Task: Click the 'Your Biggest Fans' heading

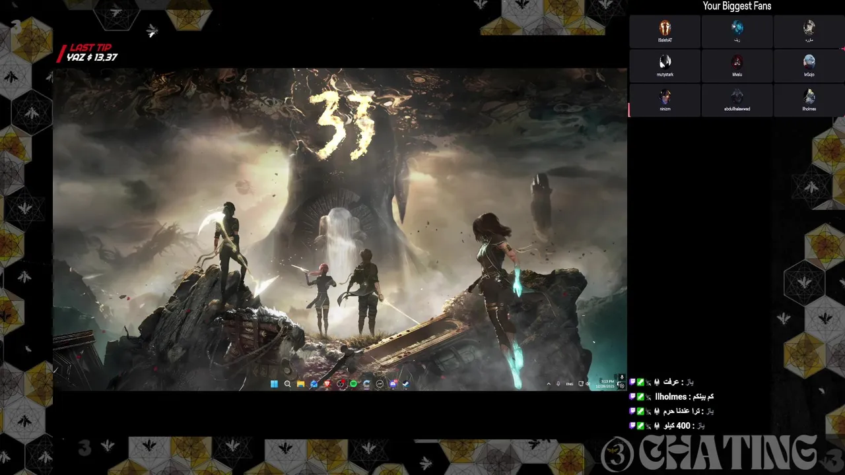Action: (737, 6)
